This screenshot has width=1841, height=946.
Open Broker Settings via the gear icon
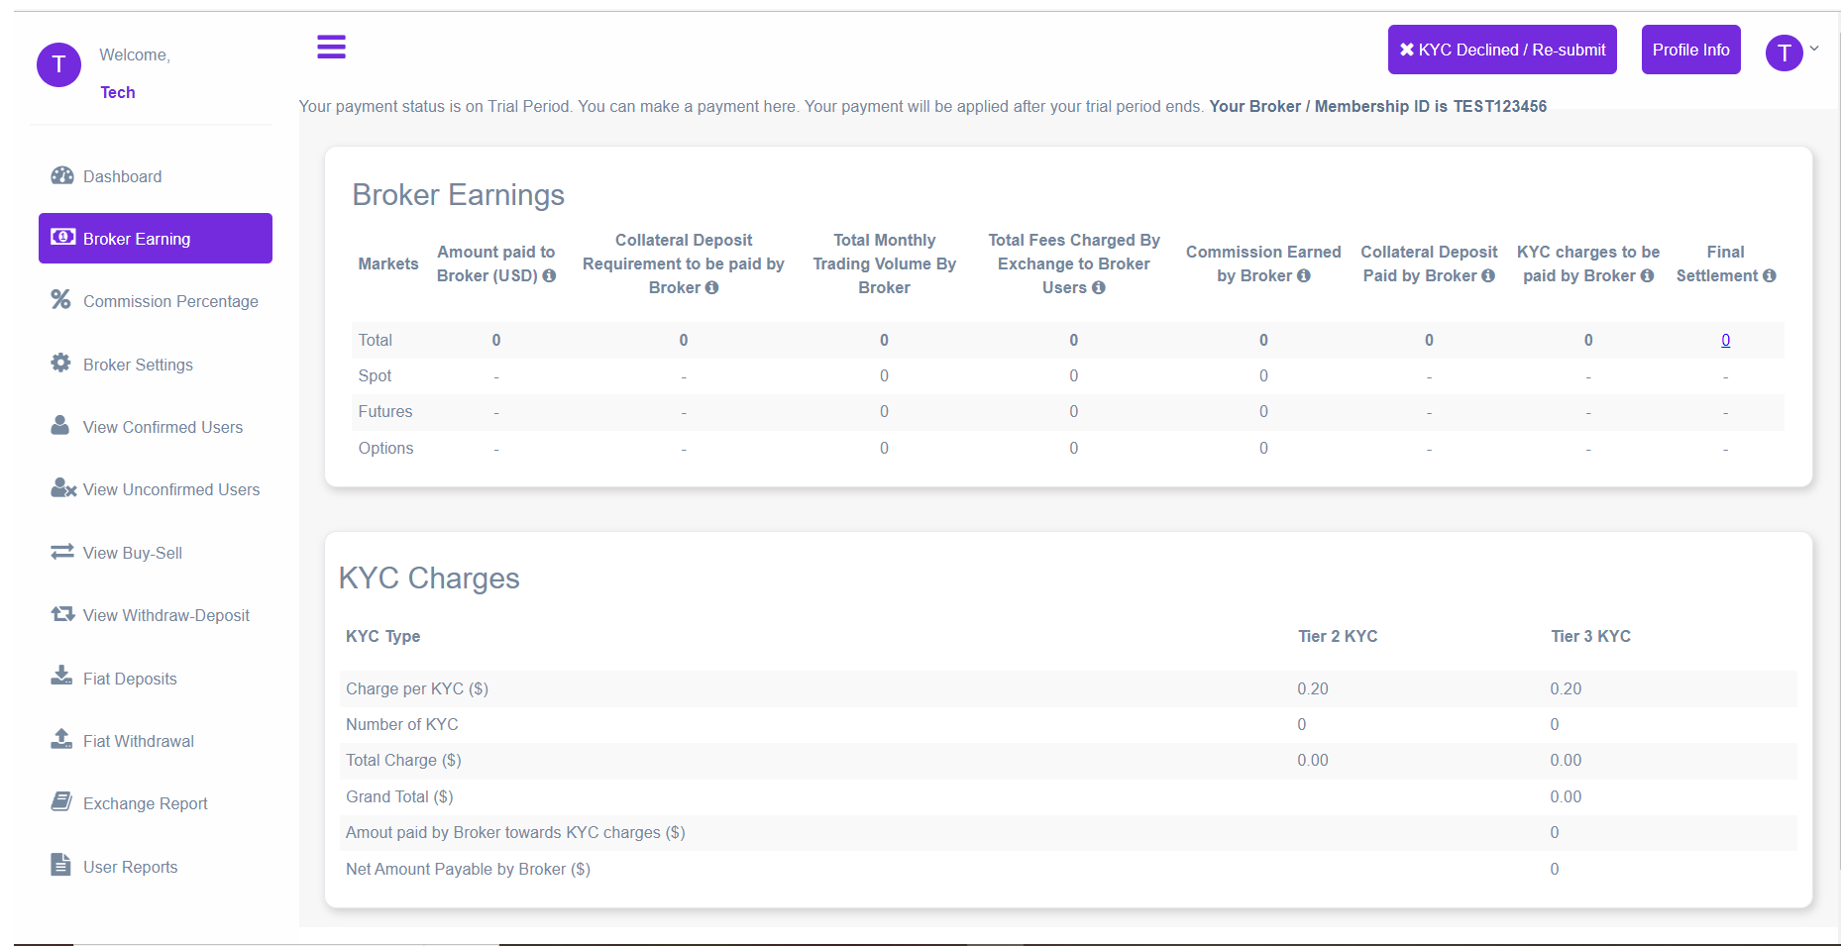coord(61,364)
